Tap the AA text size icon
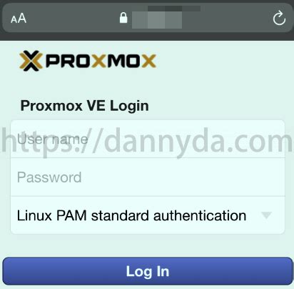Viewport: 294px width, 289px height. 19,19
